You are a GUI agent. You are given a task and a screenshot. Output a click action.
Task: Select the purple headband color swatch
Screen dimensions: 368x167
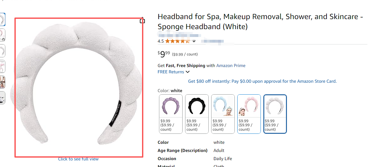[171, 114]
